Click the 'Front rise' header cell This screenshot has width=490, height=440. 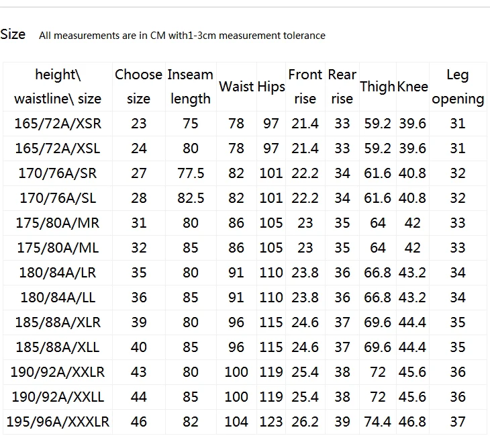click(x=305, y=87)
